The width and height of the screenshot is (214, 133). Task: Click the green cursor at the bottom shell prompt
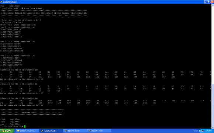[x=25, y=126]
